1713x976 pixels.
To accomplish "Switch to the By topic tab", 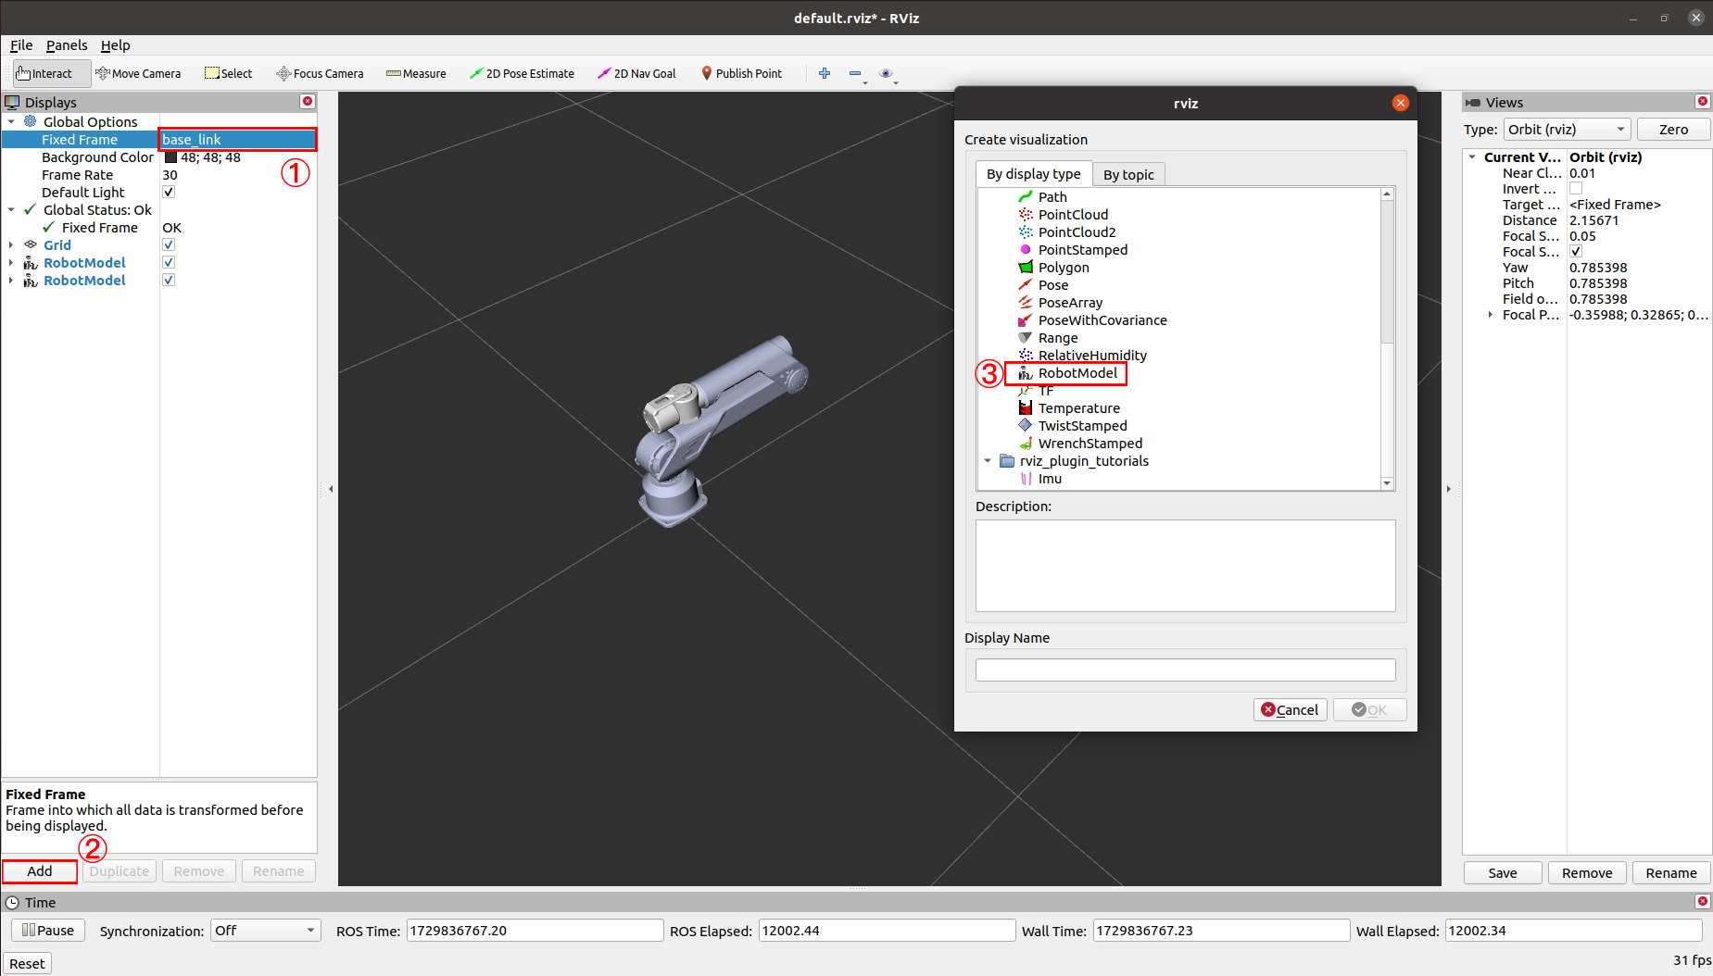I will click(x=1127, y=175).
